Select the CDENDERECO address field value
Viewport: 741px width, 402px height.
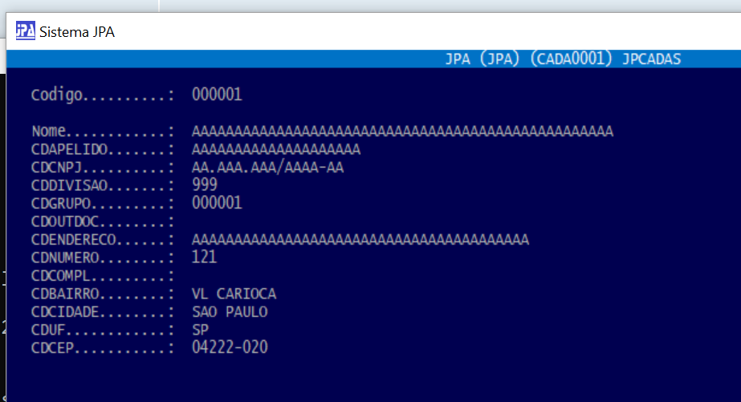pyautogui.click(x=360, y=239)
